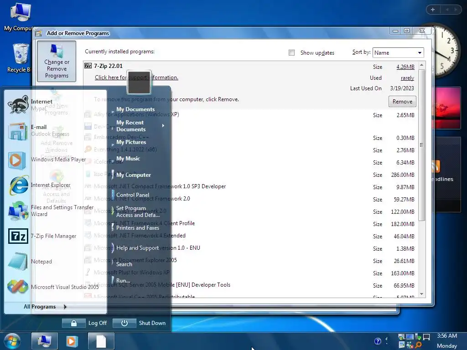Click 7-Zip 22.01 program icon in list

click(88, 66)
